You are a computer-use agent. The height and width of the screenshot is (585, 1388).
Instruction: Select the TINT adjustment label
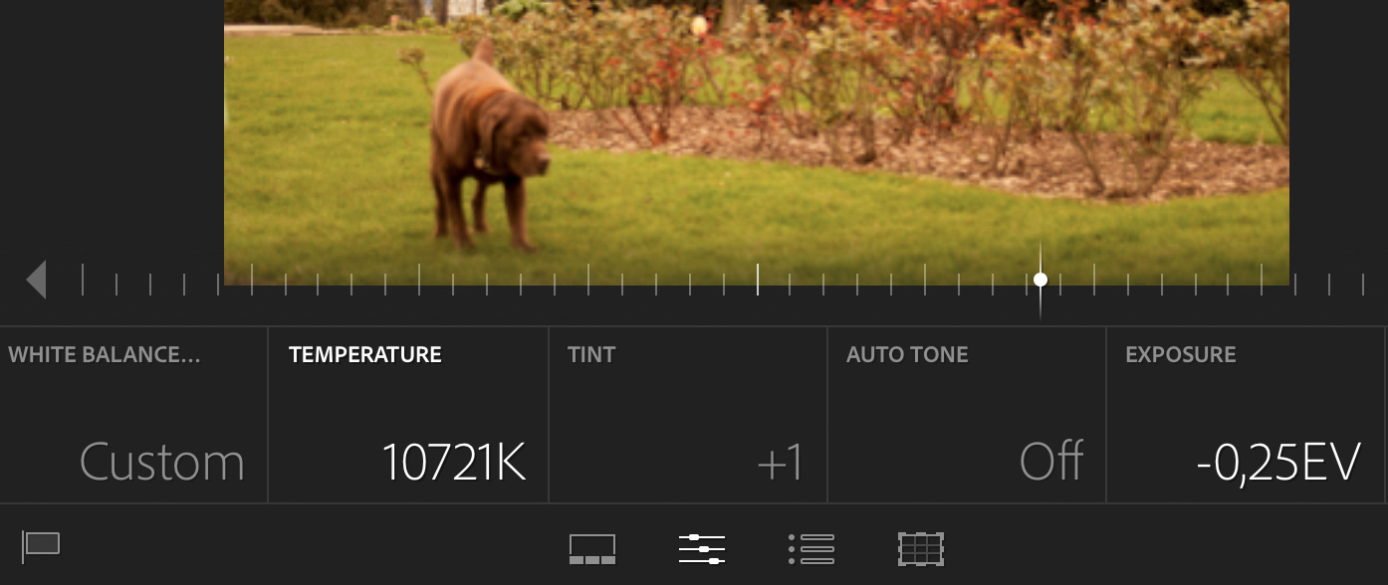pos(591,355)
